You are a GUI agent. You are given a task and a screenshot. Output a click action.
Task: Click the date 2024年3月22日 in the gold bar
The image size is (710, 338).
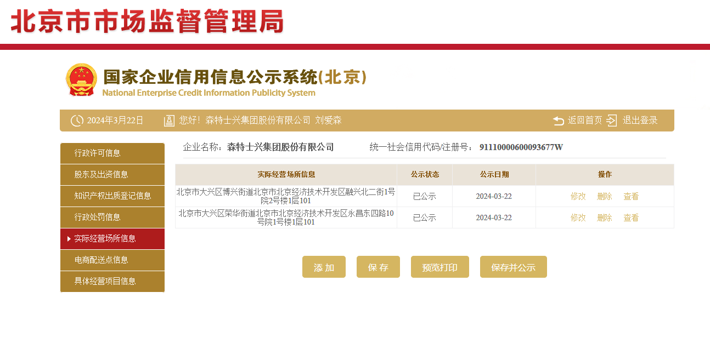pos(115,121)
